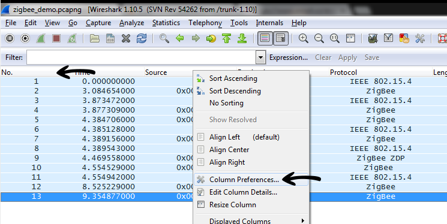The height and width of the screenshot is (224, 447).
Task: Open the Statistics menu
Action: click(x=166, y=23)
